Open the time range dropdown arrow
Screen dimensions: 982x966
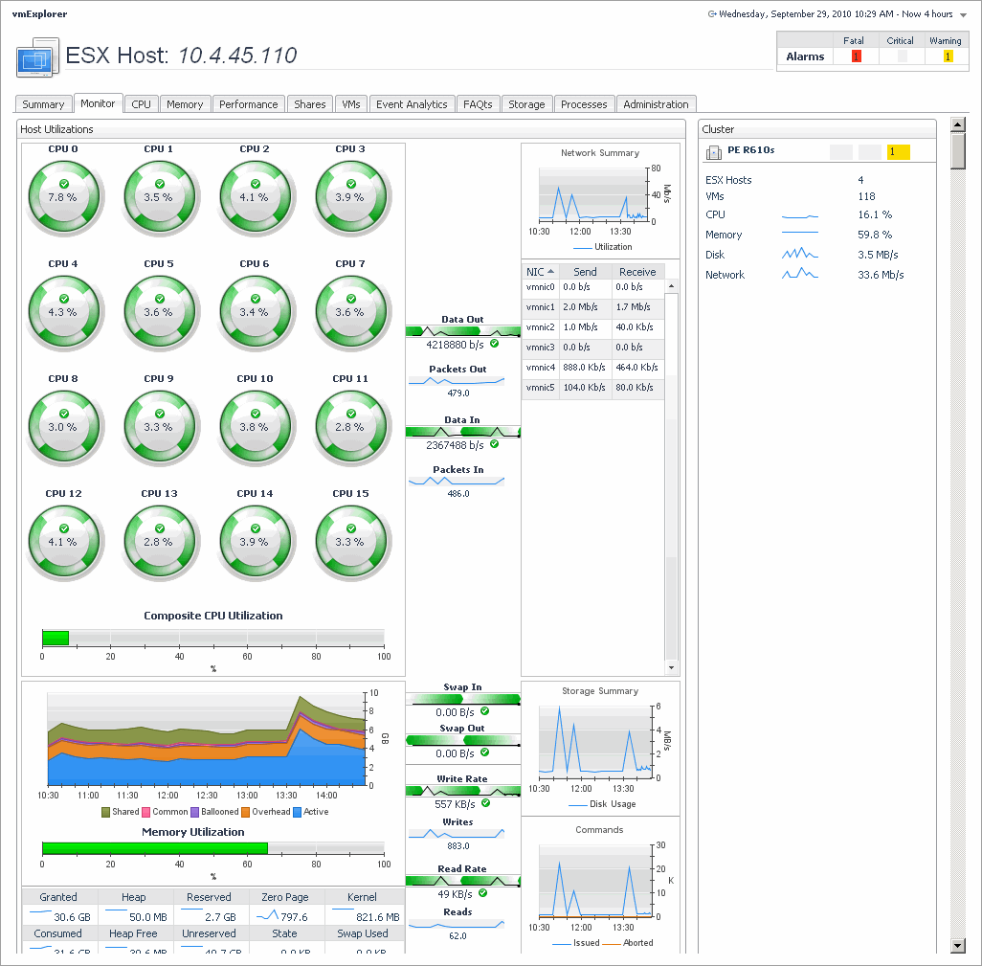(964, 14)
